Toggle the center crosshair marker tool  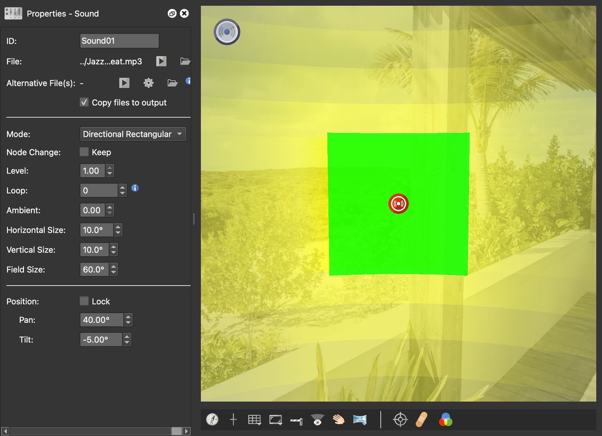[x=233, y=420]
